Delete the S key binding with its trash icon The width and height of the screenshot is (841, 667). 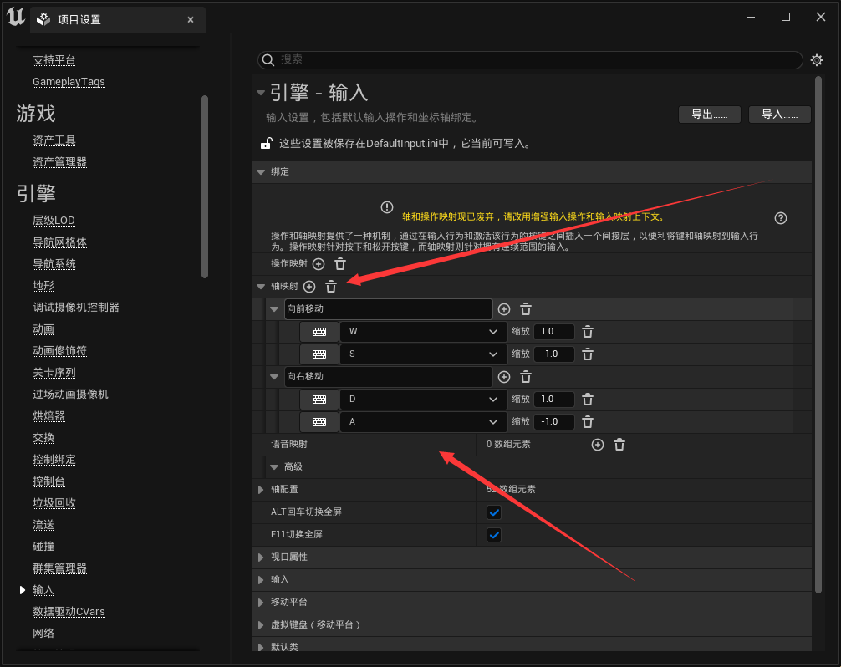click(588, 354)
